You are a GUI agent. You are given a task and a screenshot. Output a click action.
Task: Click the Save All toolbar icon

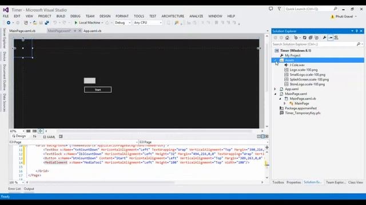tap(47, 23)
